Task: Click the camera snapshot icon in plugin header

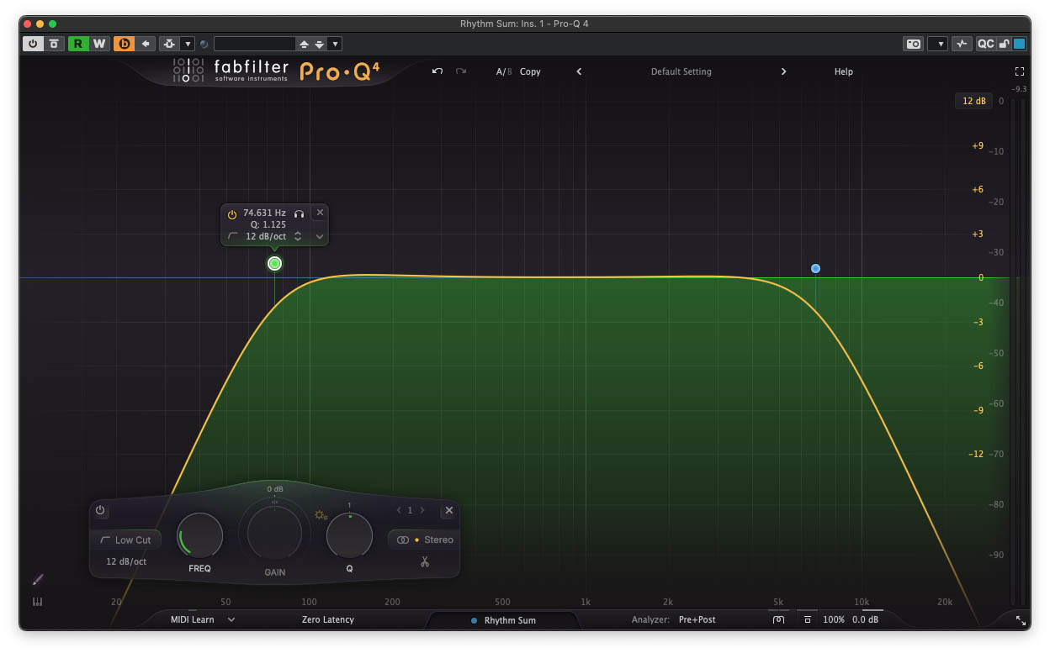Action: [x=913, y=44]
